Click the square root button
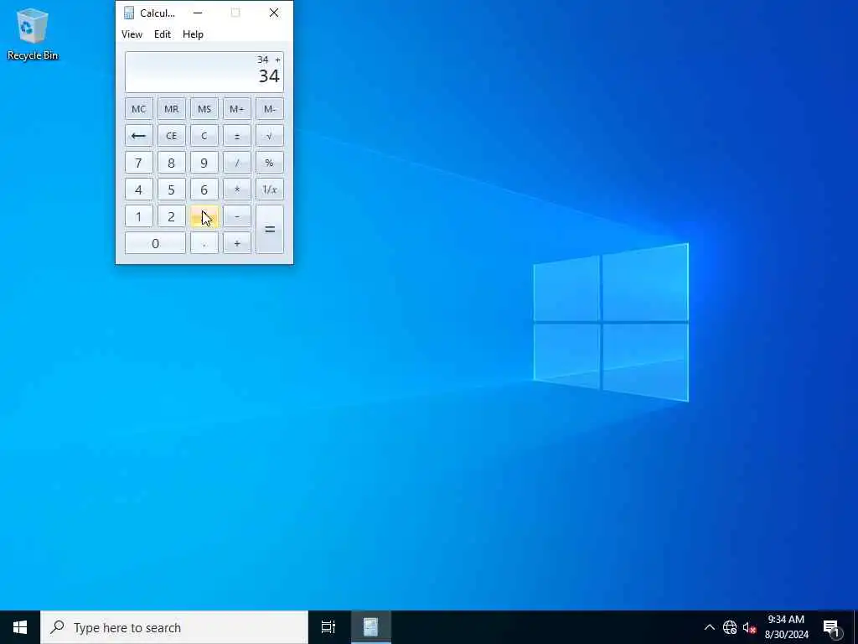This screenshot has width=858, height=644. point(269,136)
